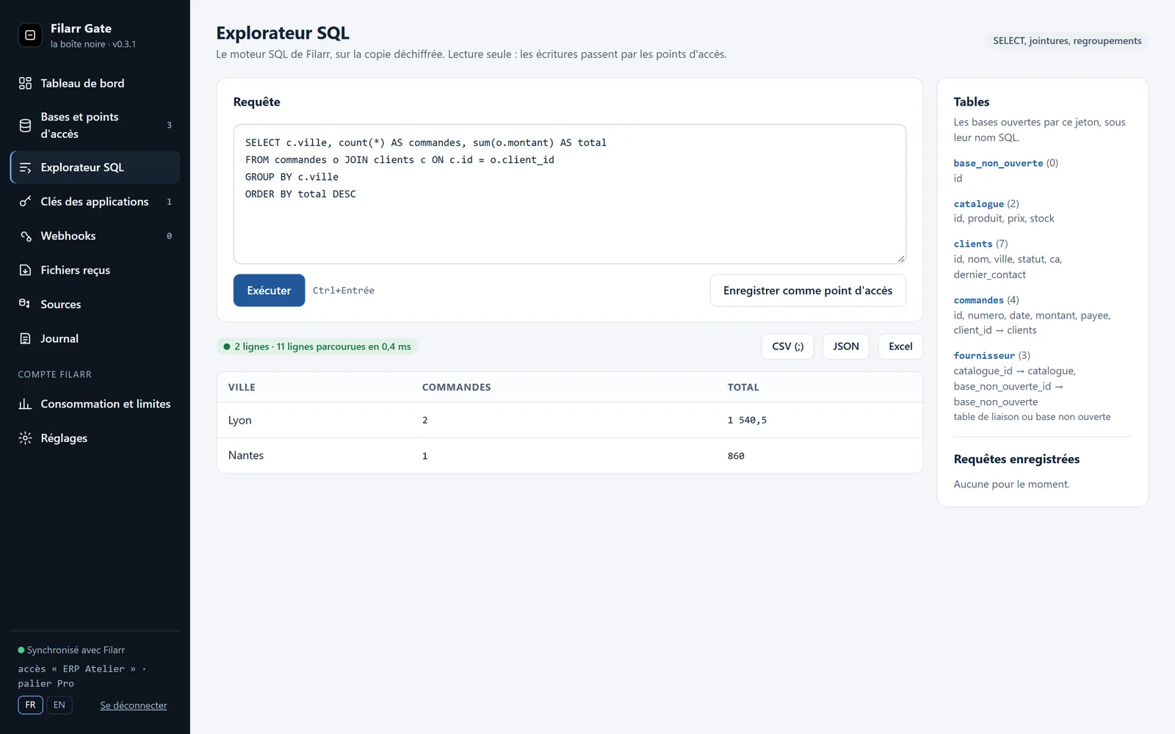
Task: Click the clients table name
Action: coord(973,244)
